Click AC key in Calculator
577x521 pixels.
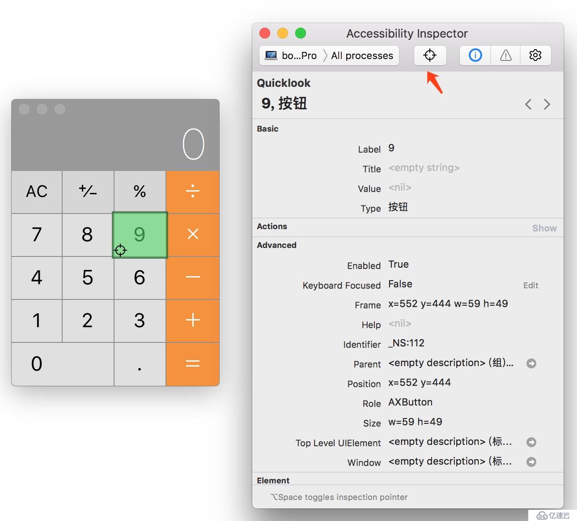[37, 192]
